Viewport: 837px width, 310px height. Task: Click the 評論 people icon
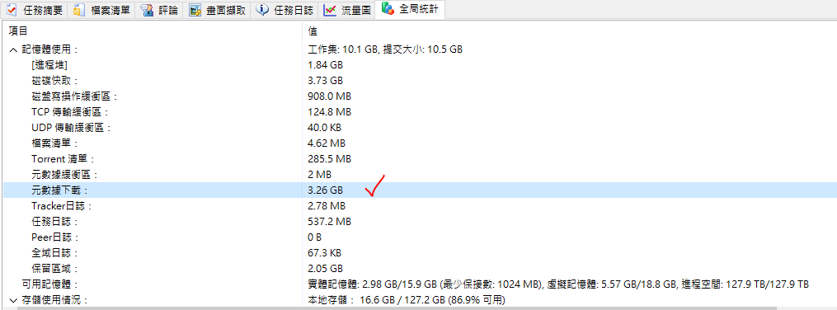click(x=147, y=10)
